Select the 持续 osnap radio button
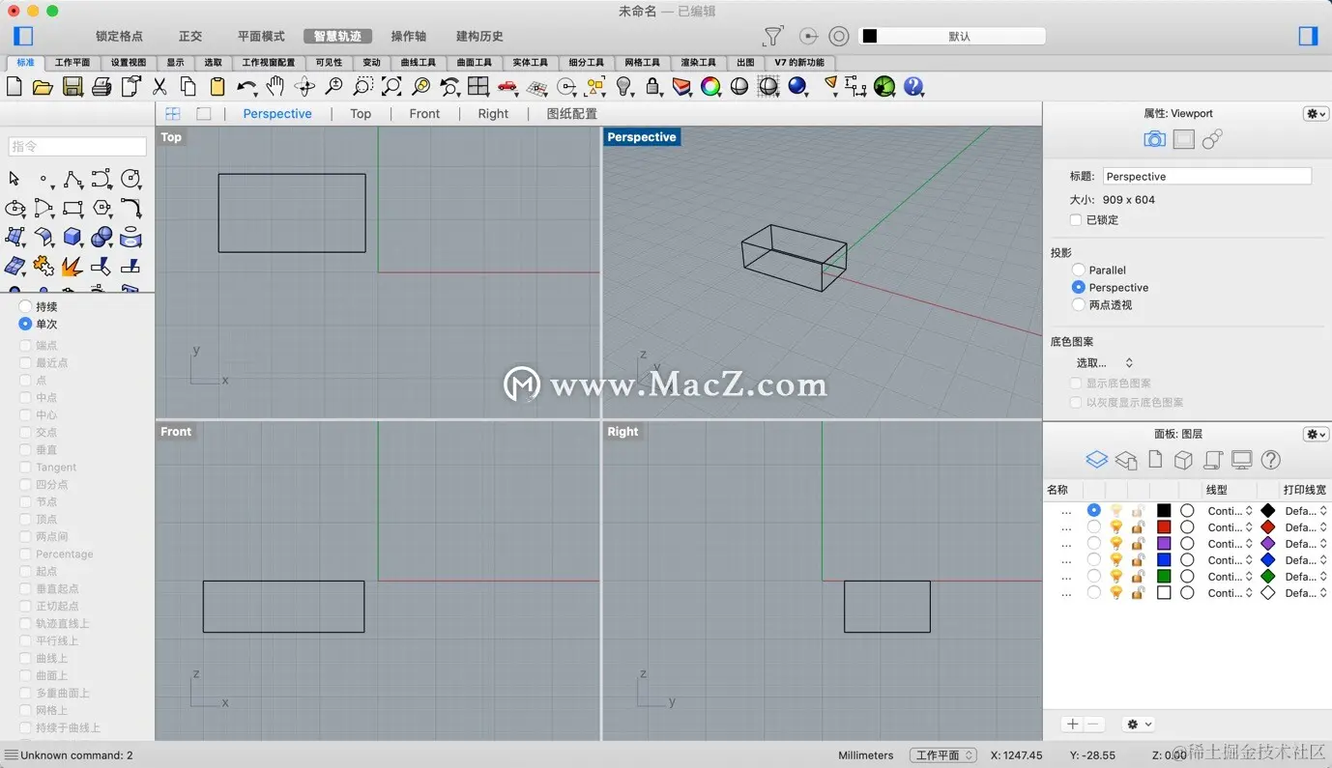 click(x=25, y=306)
